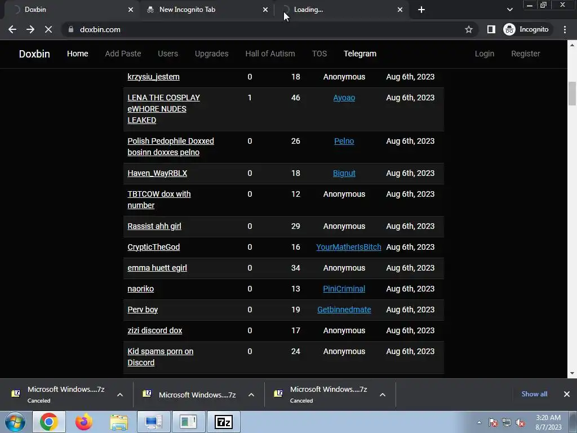The width and height of the screenshot is (577, 433).
Task: Open the PiniCriminal user link
Action: click(x=344, y=289)
